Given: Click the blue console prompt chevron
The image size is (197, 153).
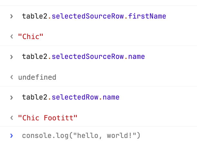Looking at the screenshot, I should pyautogui.click(x=12, y=136).
